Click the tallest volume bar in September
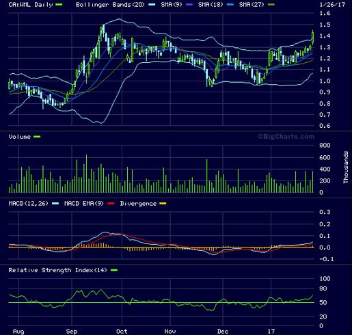 (x=86, y=174)
